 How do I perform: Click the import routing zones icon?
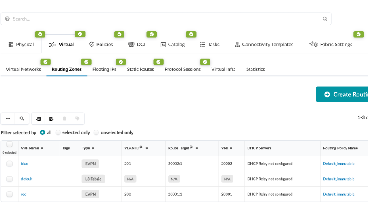point(39,119)
